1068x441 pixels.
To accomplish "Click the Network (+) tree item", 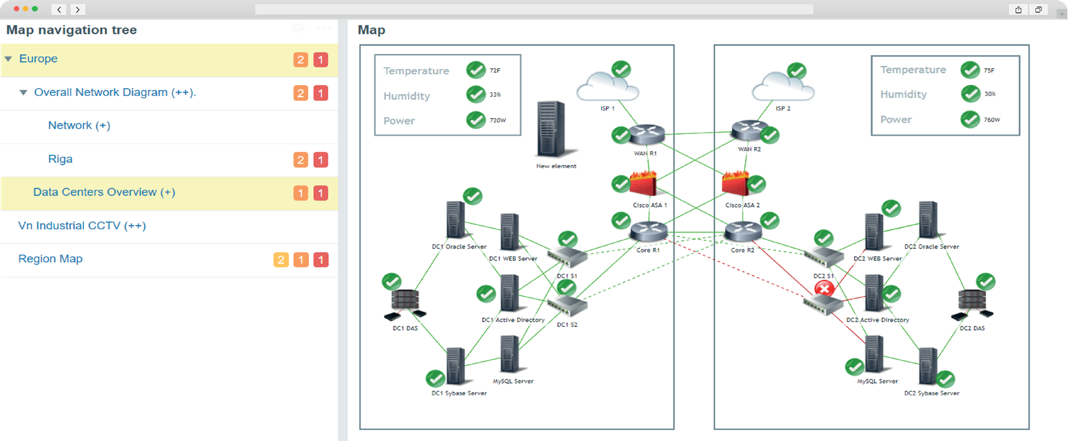I will coord(79,125).
